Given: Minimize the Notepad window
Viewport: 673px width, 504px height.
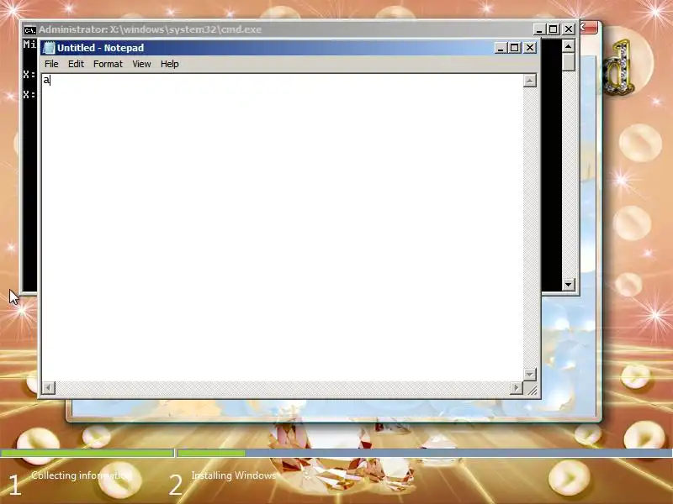Looking at the screenshot, I should click(500, 48).
